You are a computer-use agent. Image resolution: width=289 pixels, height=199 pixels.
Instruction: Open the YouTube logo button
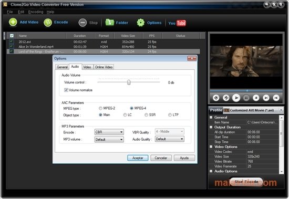[177, 23]
